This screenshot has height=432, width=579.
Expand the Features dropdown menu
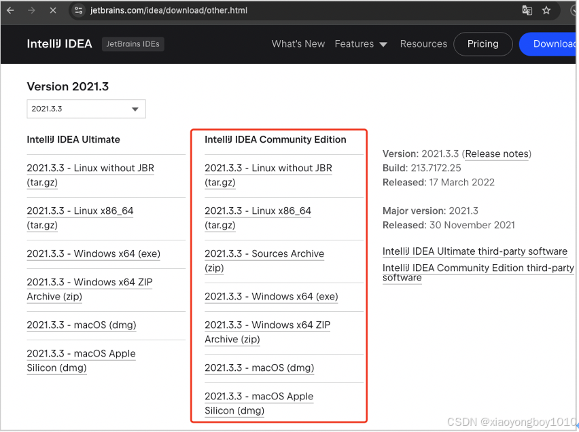361,44
